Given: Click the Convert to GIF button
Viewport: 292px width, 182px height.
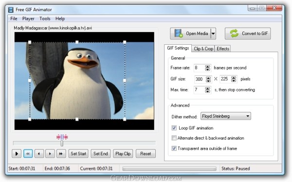Looking at the screenshot, I should pos(248,34).
